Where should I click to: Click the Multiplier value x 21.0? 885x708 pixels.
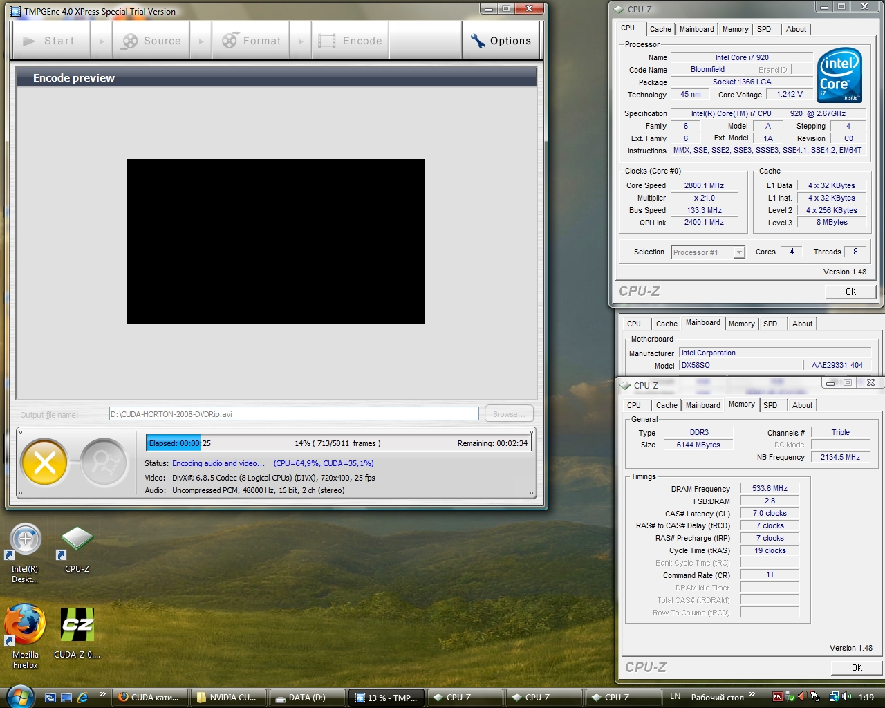click(704, 198)
